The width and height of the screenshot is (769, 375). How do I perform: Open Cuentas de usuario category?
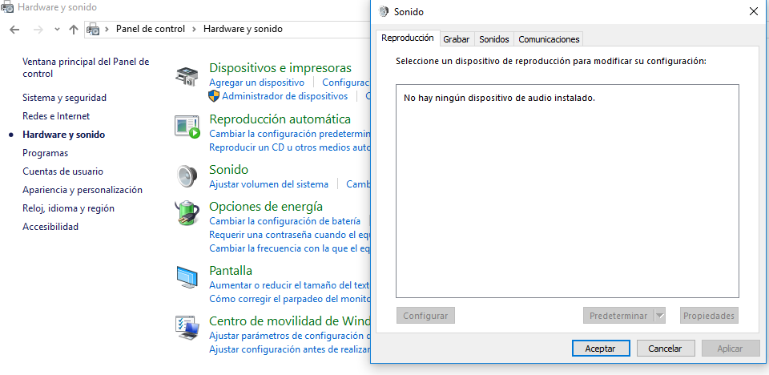point(62,171)
